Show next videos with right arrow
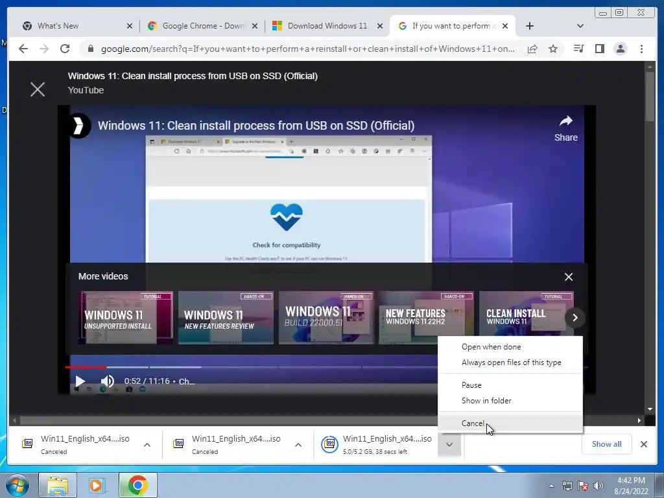Screen dimensions: 664x498 pyautogui.click(x=575, y=318)
